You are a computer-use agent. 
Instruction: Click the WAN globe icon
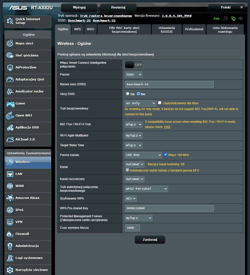pyautogui.click(x=10, y=186)
